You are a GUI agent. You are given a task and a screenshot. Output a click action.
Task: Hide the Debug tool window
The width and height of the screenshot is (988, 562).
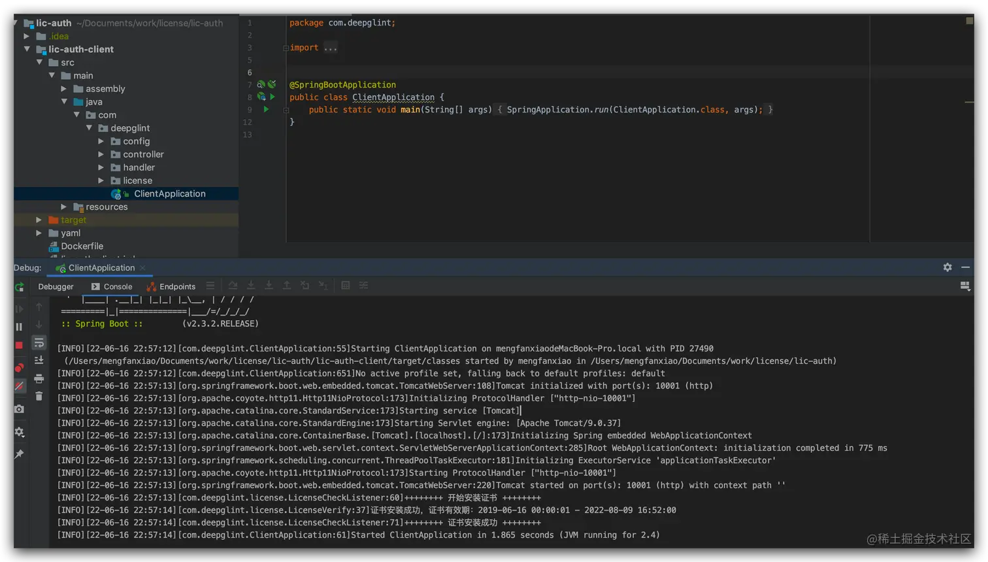coord(965,267)
